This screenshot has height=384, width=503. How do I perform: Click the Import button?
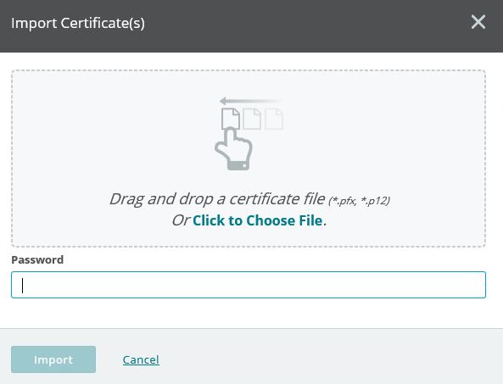53,359
